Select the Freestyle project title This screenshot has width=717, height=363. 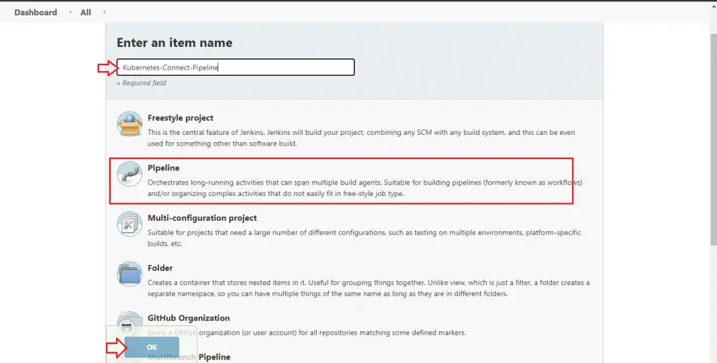(x=181, y=118)
